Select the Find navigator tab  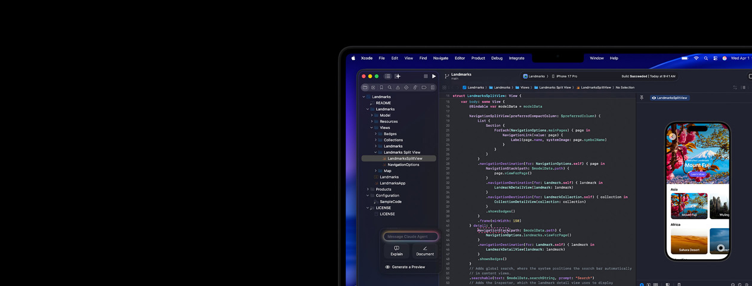390,88
